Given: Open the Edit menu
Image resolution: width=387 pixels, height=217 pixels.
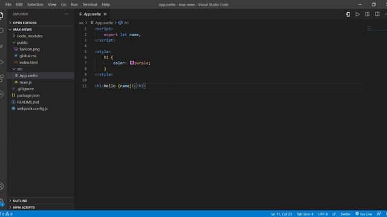Looking at the screenshot, I should pos(19,4).
